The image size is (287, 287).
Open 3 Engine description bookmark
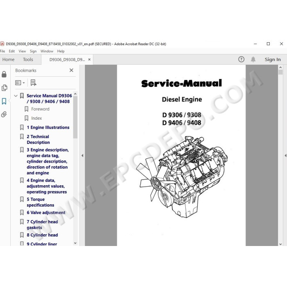pyautogui.click(x=48, y=161)
